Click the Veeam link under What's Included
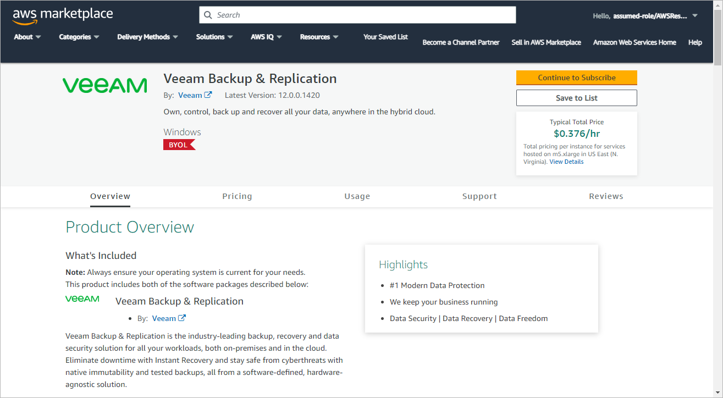 164,318
